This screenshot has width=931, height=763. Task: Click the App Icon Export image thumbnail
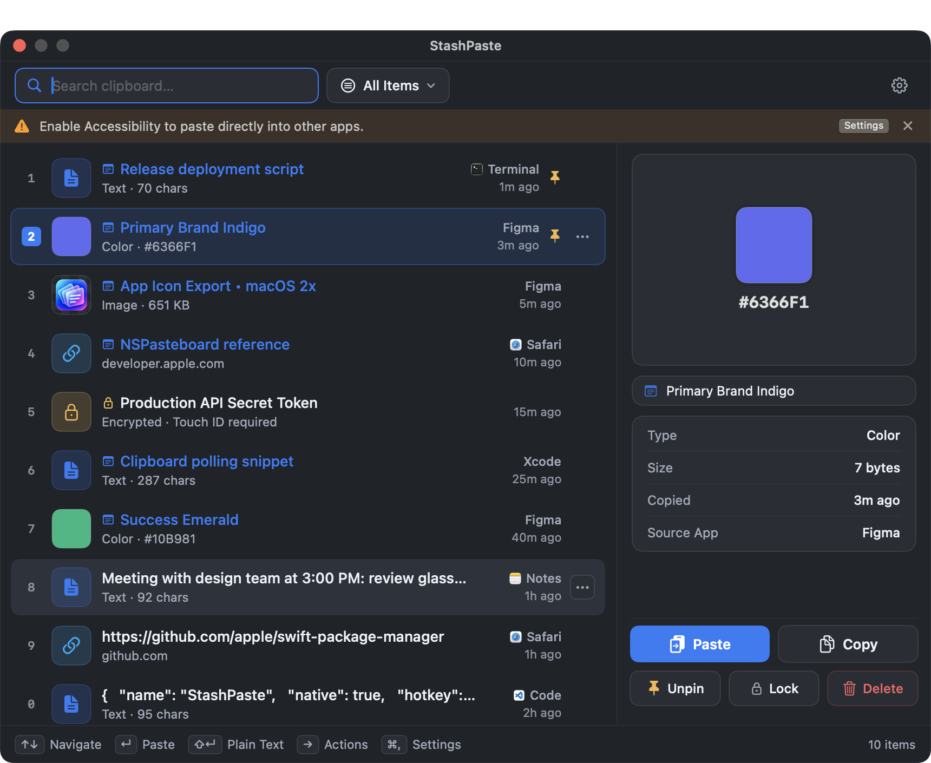[x=71, y=295]
